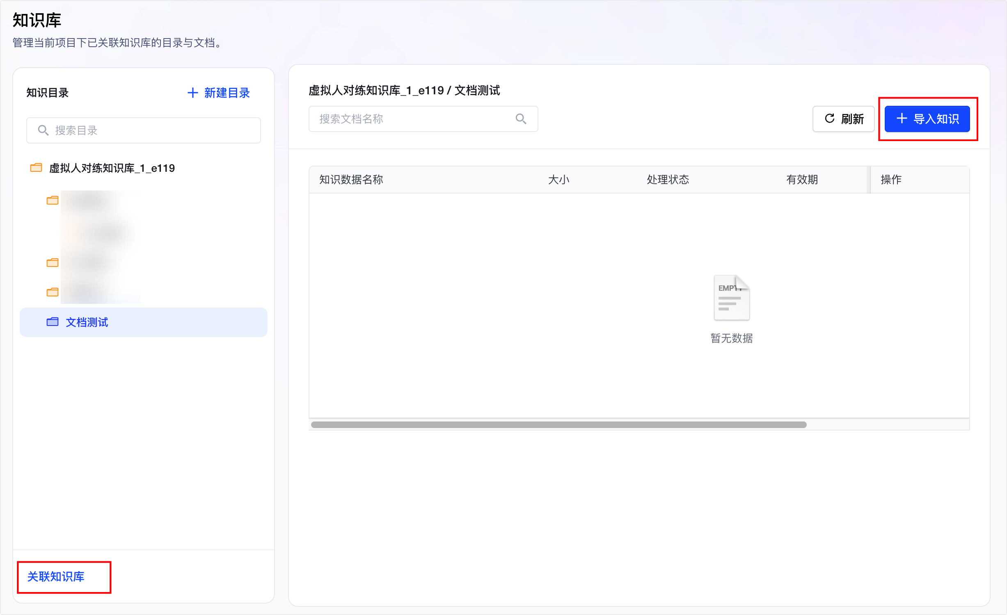Select the 文档测试 directory
The height and width of the screenshot is (615, 1007).
tap(144, 322)
